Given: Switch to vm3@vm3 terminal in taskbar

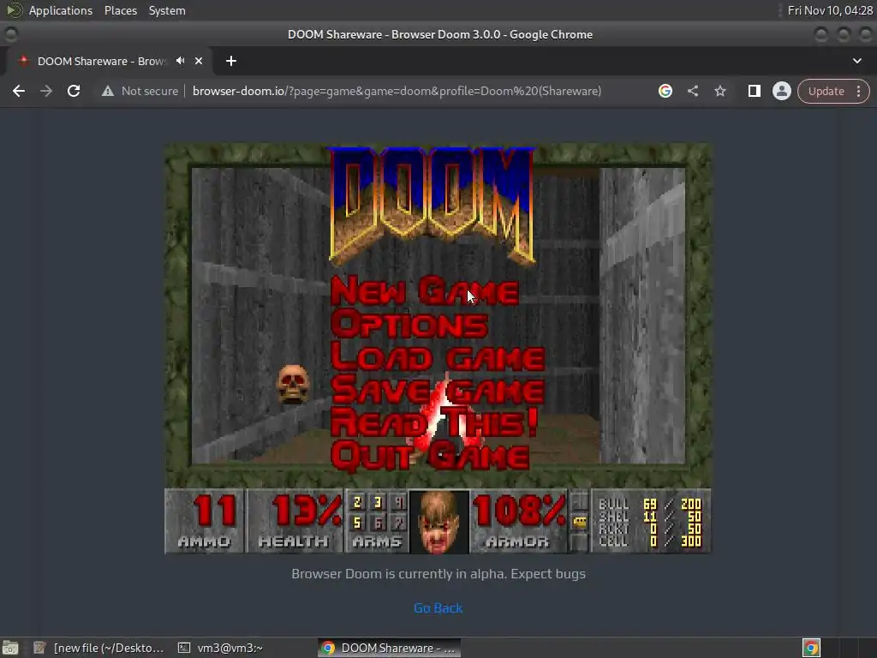Looking at the screenshot, I should click(221, 648).
